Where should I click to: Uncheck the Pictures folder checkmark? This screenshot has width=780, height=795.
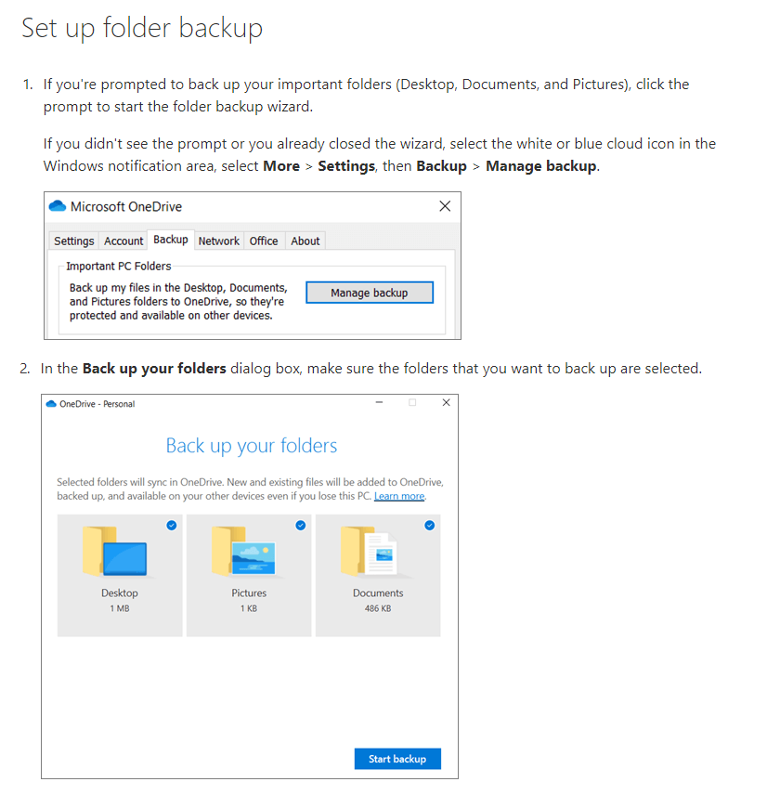tap(301, 526)
